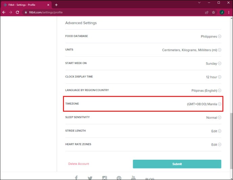Image resolution: width=233 pixels, height=180 pixels.
Task: Open Fitbit YouTube footer icon
Action: [x=133, y=178]
